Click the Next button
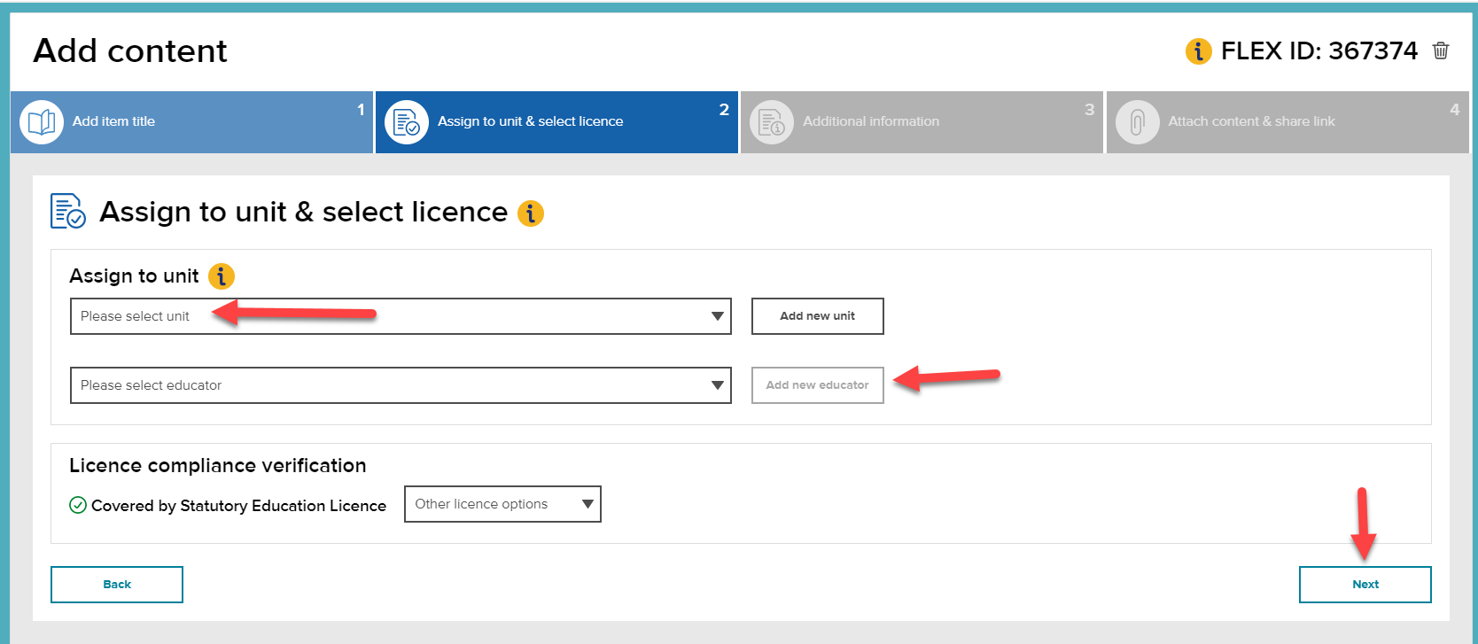1478x644 pixels. (1365, 585)
